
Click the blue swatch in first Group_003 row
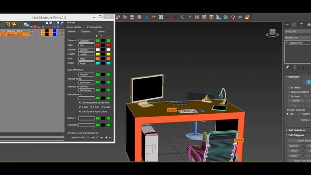pyautogui.click(x=54, y=31)
